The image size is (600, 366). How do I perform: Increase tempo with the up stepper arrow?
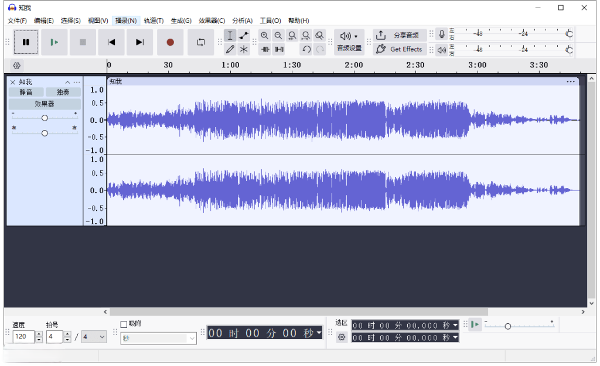coord(39,334)
